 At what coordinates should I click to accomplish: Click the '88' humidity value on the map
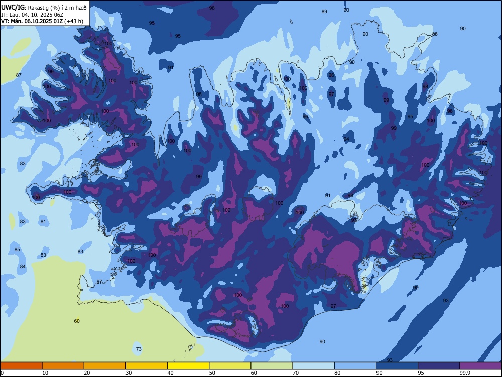tap(434, 34)
